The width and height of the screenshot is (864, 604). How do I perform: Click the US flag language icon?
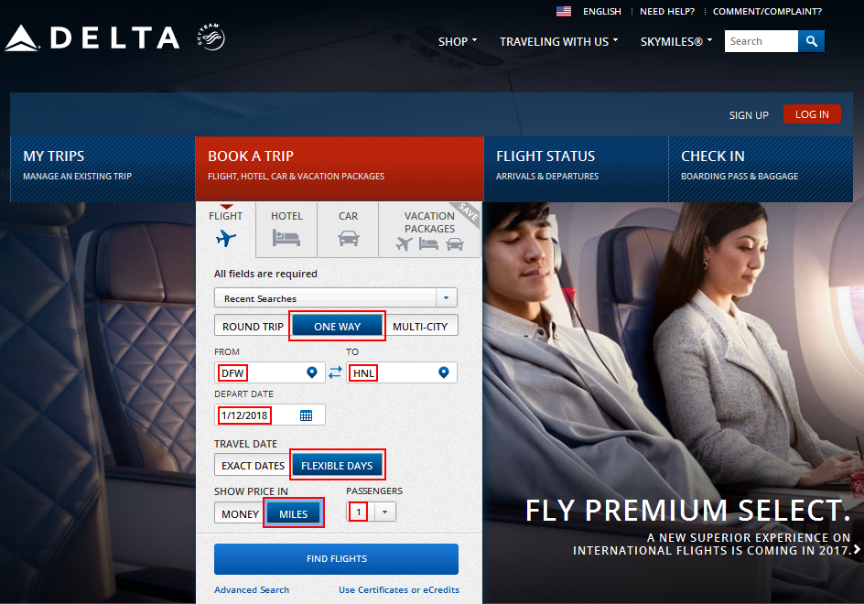564,11
